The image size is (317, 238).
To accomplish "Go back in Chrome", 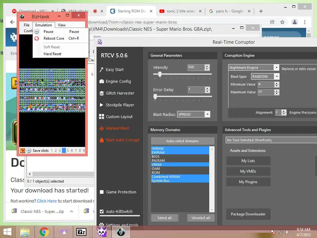I will (12, 22).
